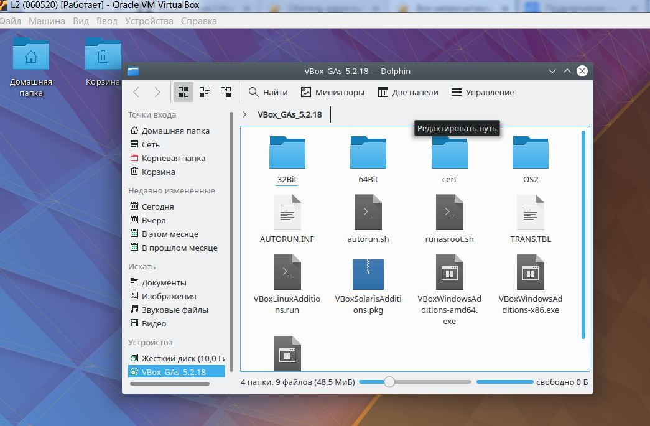The image size is (650, 426).
Task: Close the Dolphin window
Action: 582,71
